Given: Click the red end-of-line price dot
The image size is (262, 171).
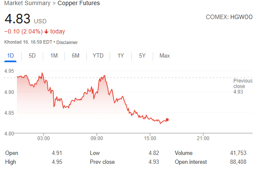Looking at the screenshot, I should 167,120.
